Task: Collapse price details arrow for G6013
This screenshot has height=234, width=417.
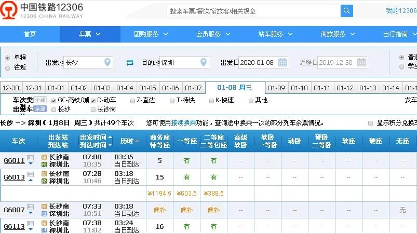Action: [31, 180]
